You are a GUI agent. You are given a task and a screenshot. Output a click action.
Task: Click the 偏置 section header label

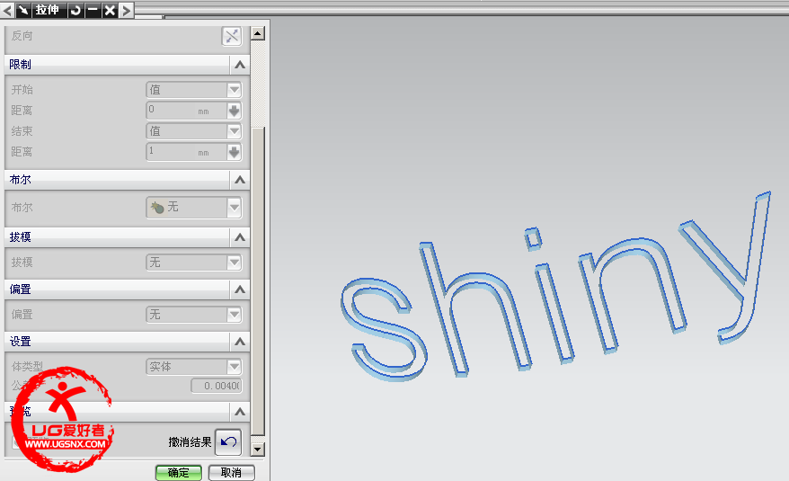pos(20,289)
